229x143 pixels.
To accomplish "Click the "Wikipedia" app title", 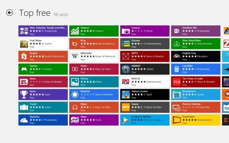I will 86,53.
